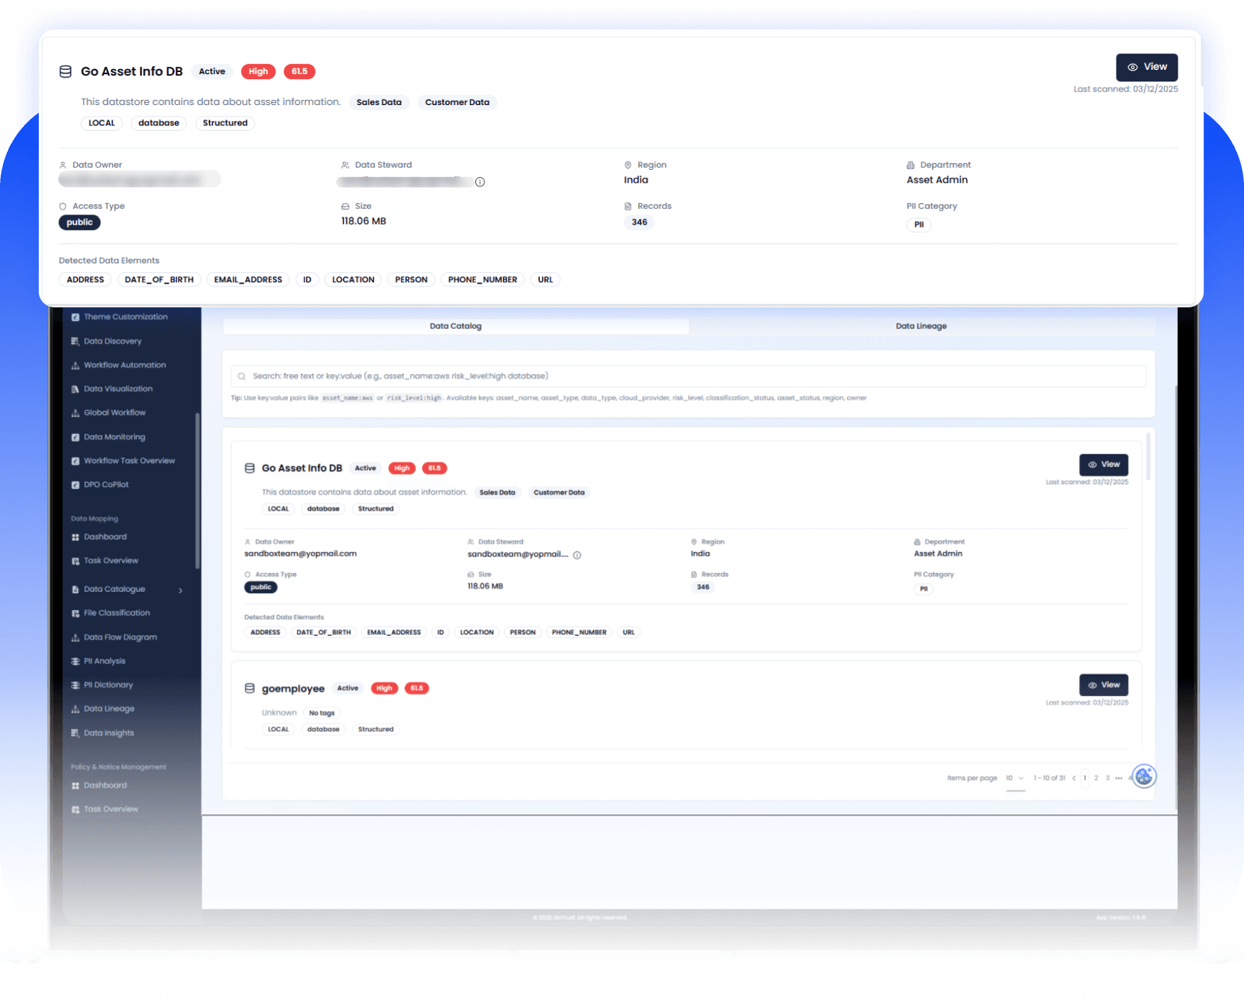Click info icon beside blurred Data Steward value
Viewport: 1244px width, 1007px height.
click(480, 182)
